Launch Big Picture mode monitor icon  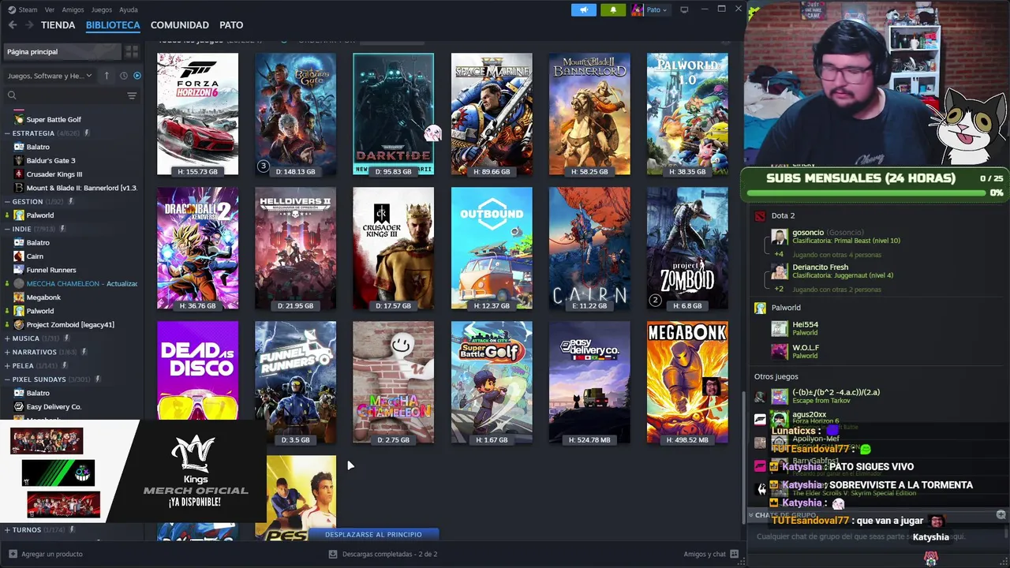684,9
